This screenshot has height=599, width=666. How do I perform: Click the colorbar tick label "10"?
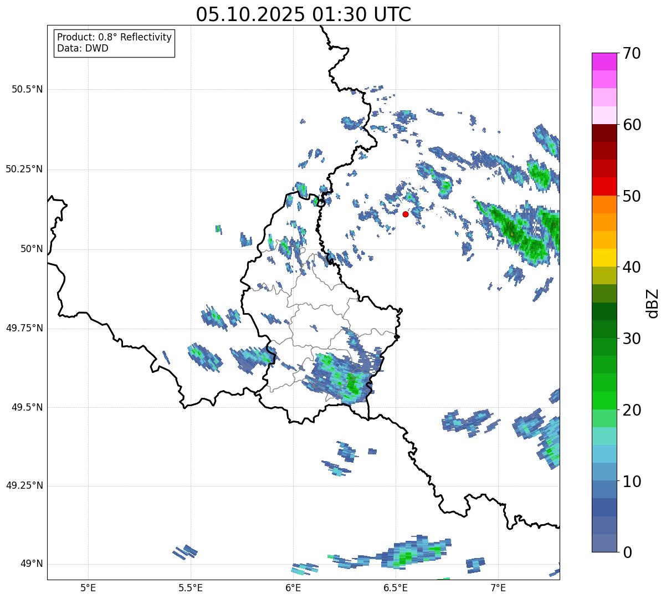pos(632,482)
